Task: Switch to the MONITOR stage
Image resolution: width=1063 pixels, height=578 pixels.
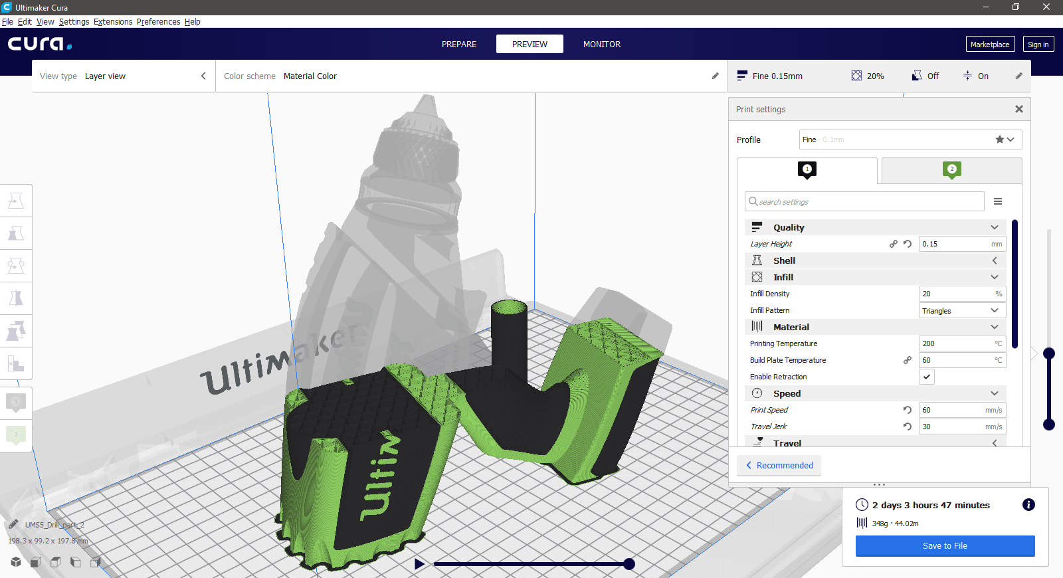Action: 602,44
